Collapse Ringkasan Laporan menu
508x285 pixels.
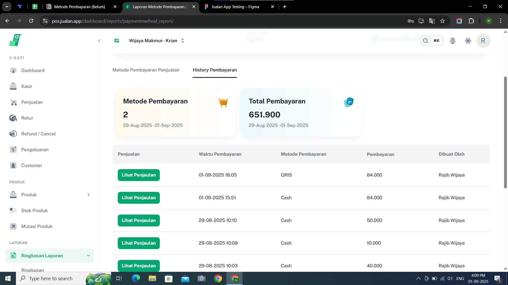click(x=88, y=255)
